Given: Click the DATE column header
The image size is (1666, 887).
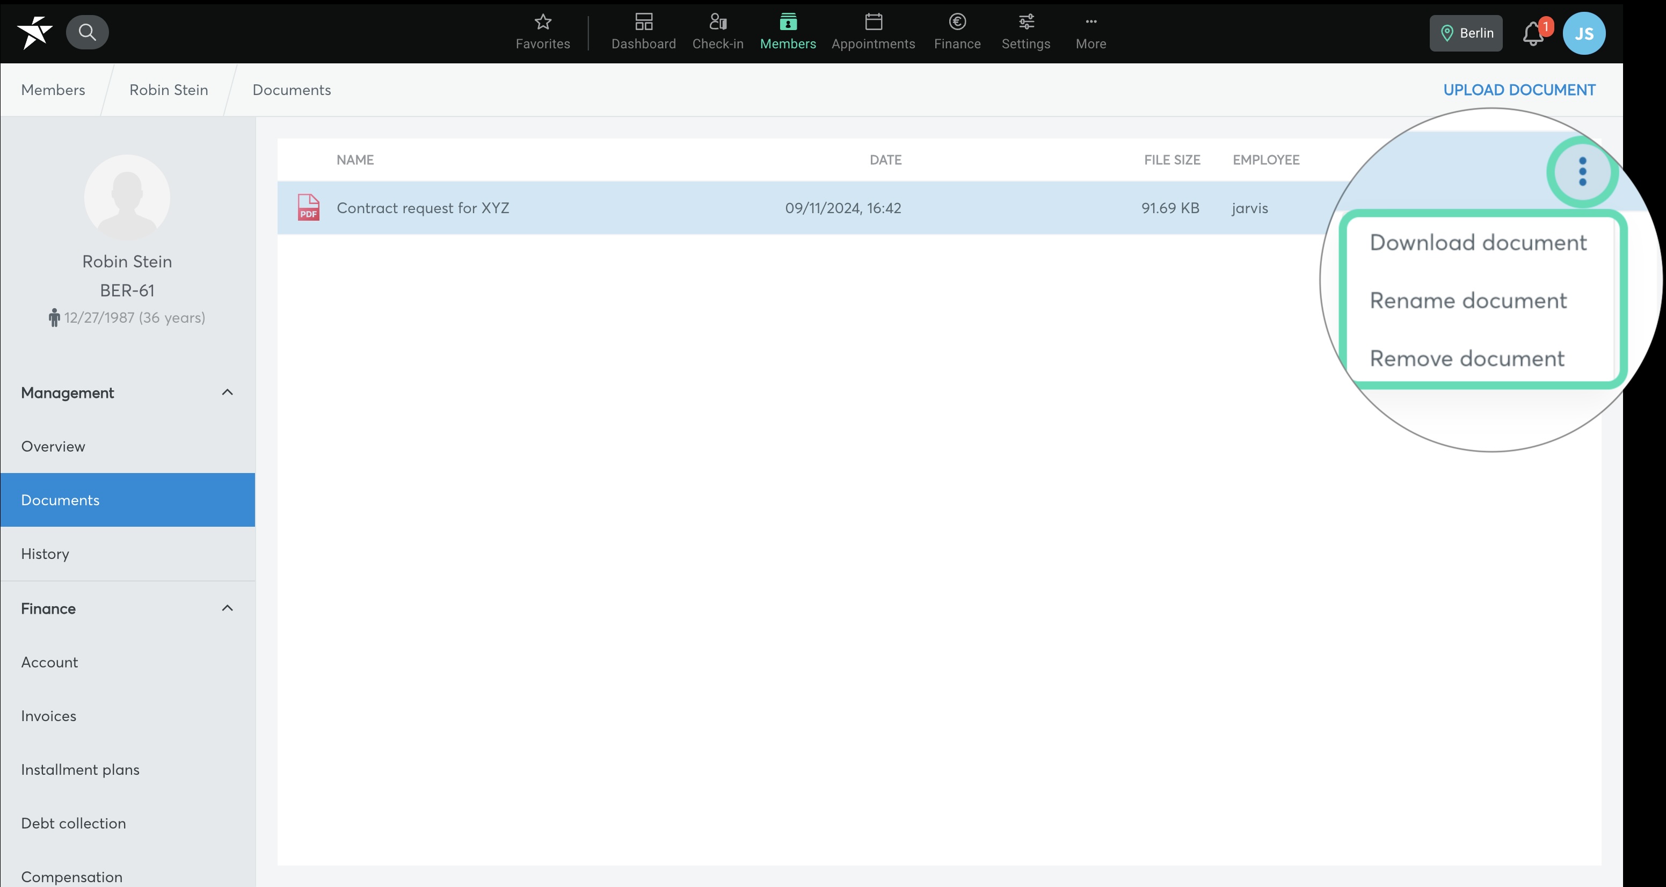Looking at the screenshot, I should point(885,160).
